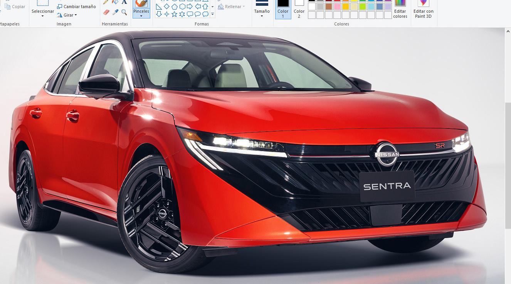The width and height of the screenshot is (511, 284).
Task: Pick the six-point star shape
Action: (182, 14)
